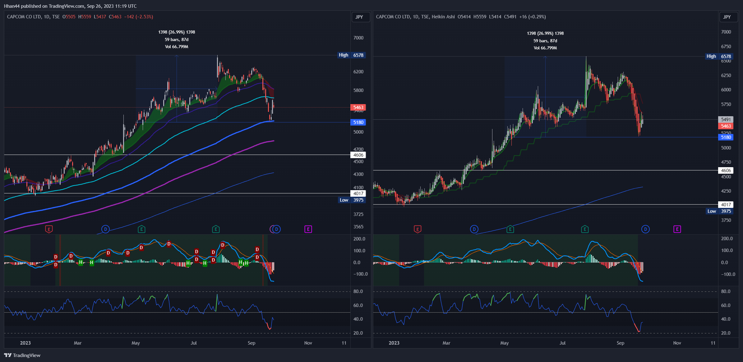Click green earnings E icon near late July, Heikin Ashi chart

click(x=585, y=229)
